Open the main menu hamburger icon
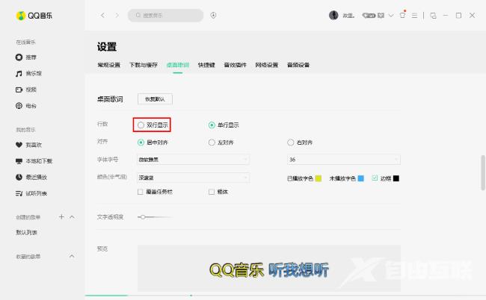The width and height of the screenshot is (486, 300). [414, 16]
